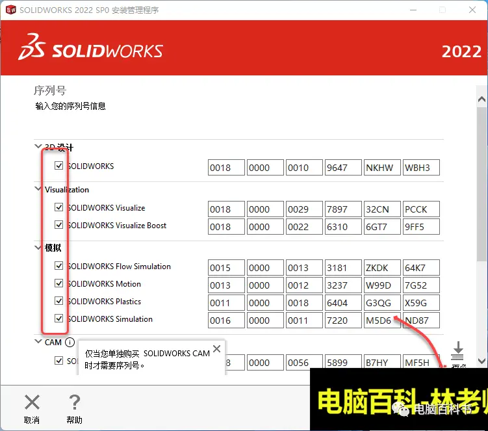
Task: Click Motion serial field 3237
Action: click(343, 285)
